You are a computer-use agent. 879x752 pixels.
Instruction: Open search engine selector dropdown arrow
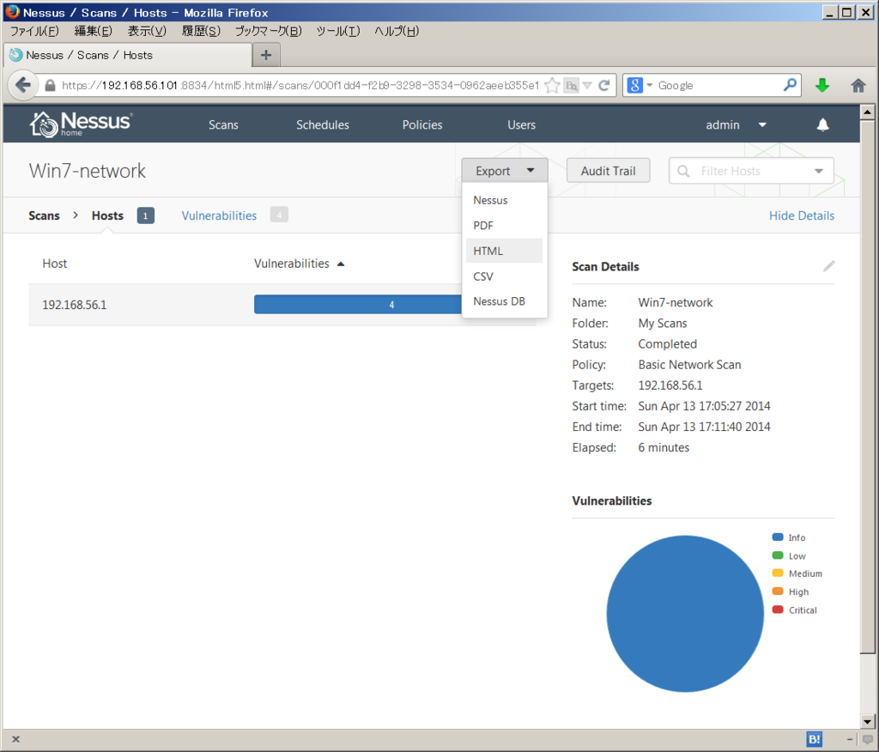point(650,85)
